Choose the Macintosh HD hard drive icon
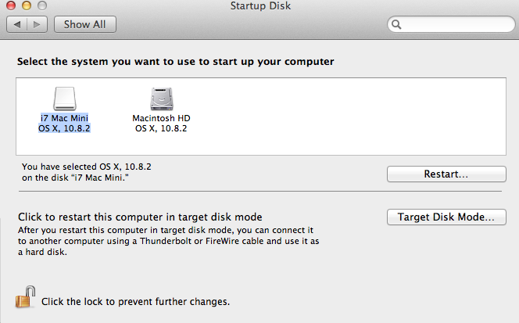The width and height of the screenshot is (519, 323). (x=162, y=99)
